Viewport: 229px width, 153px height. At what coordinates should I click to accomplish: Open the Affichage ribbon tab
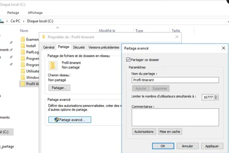click(35, 13)
